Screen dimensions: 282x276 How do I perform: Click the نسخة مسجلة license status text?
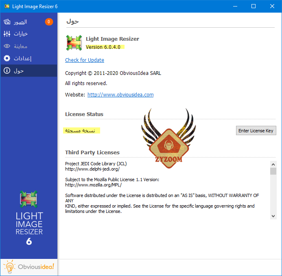coord(80,131)
